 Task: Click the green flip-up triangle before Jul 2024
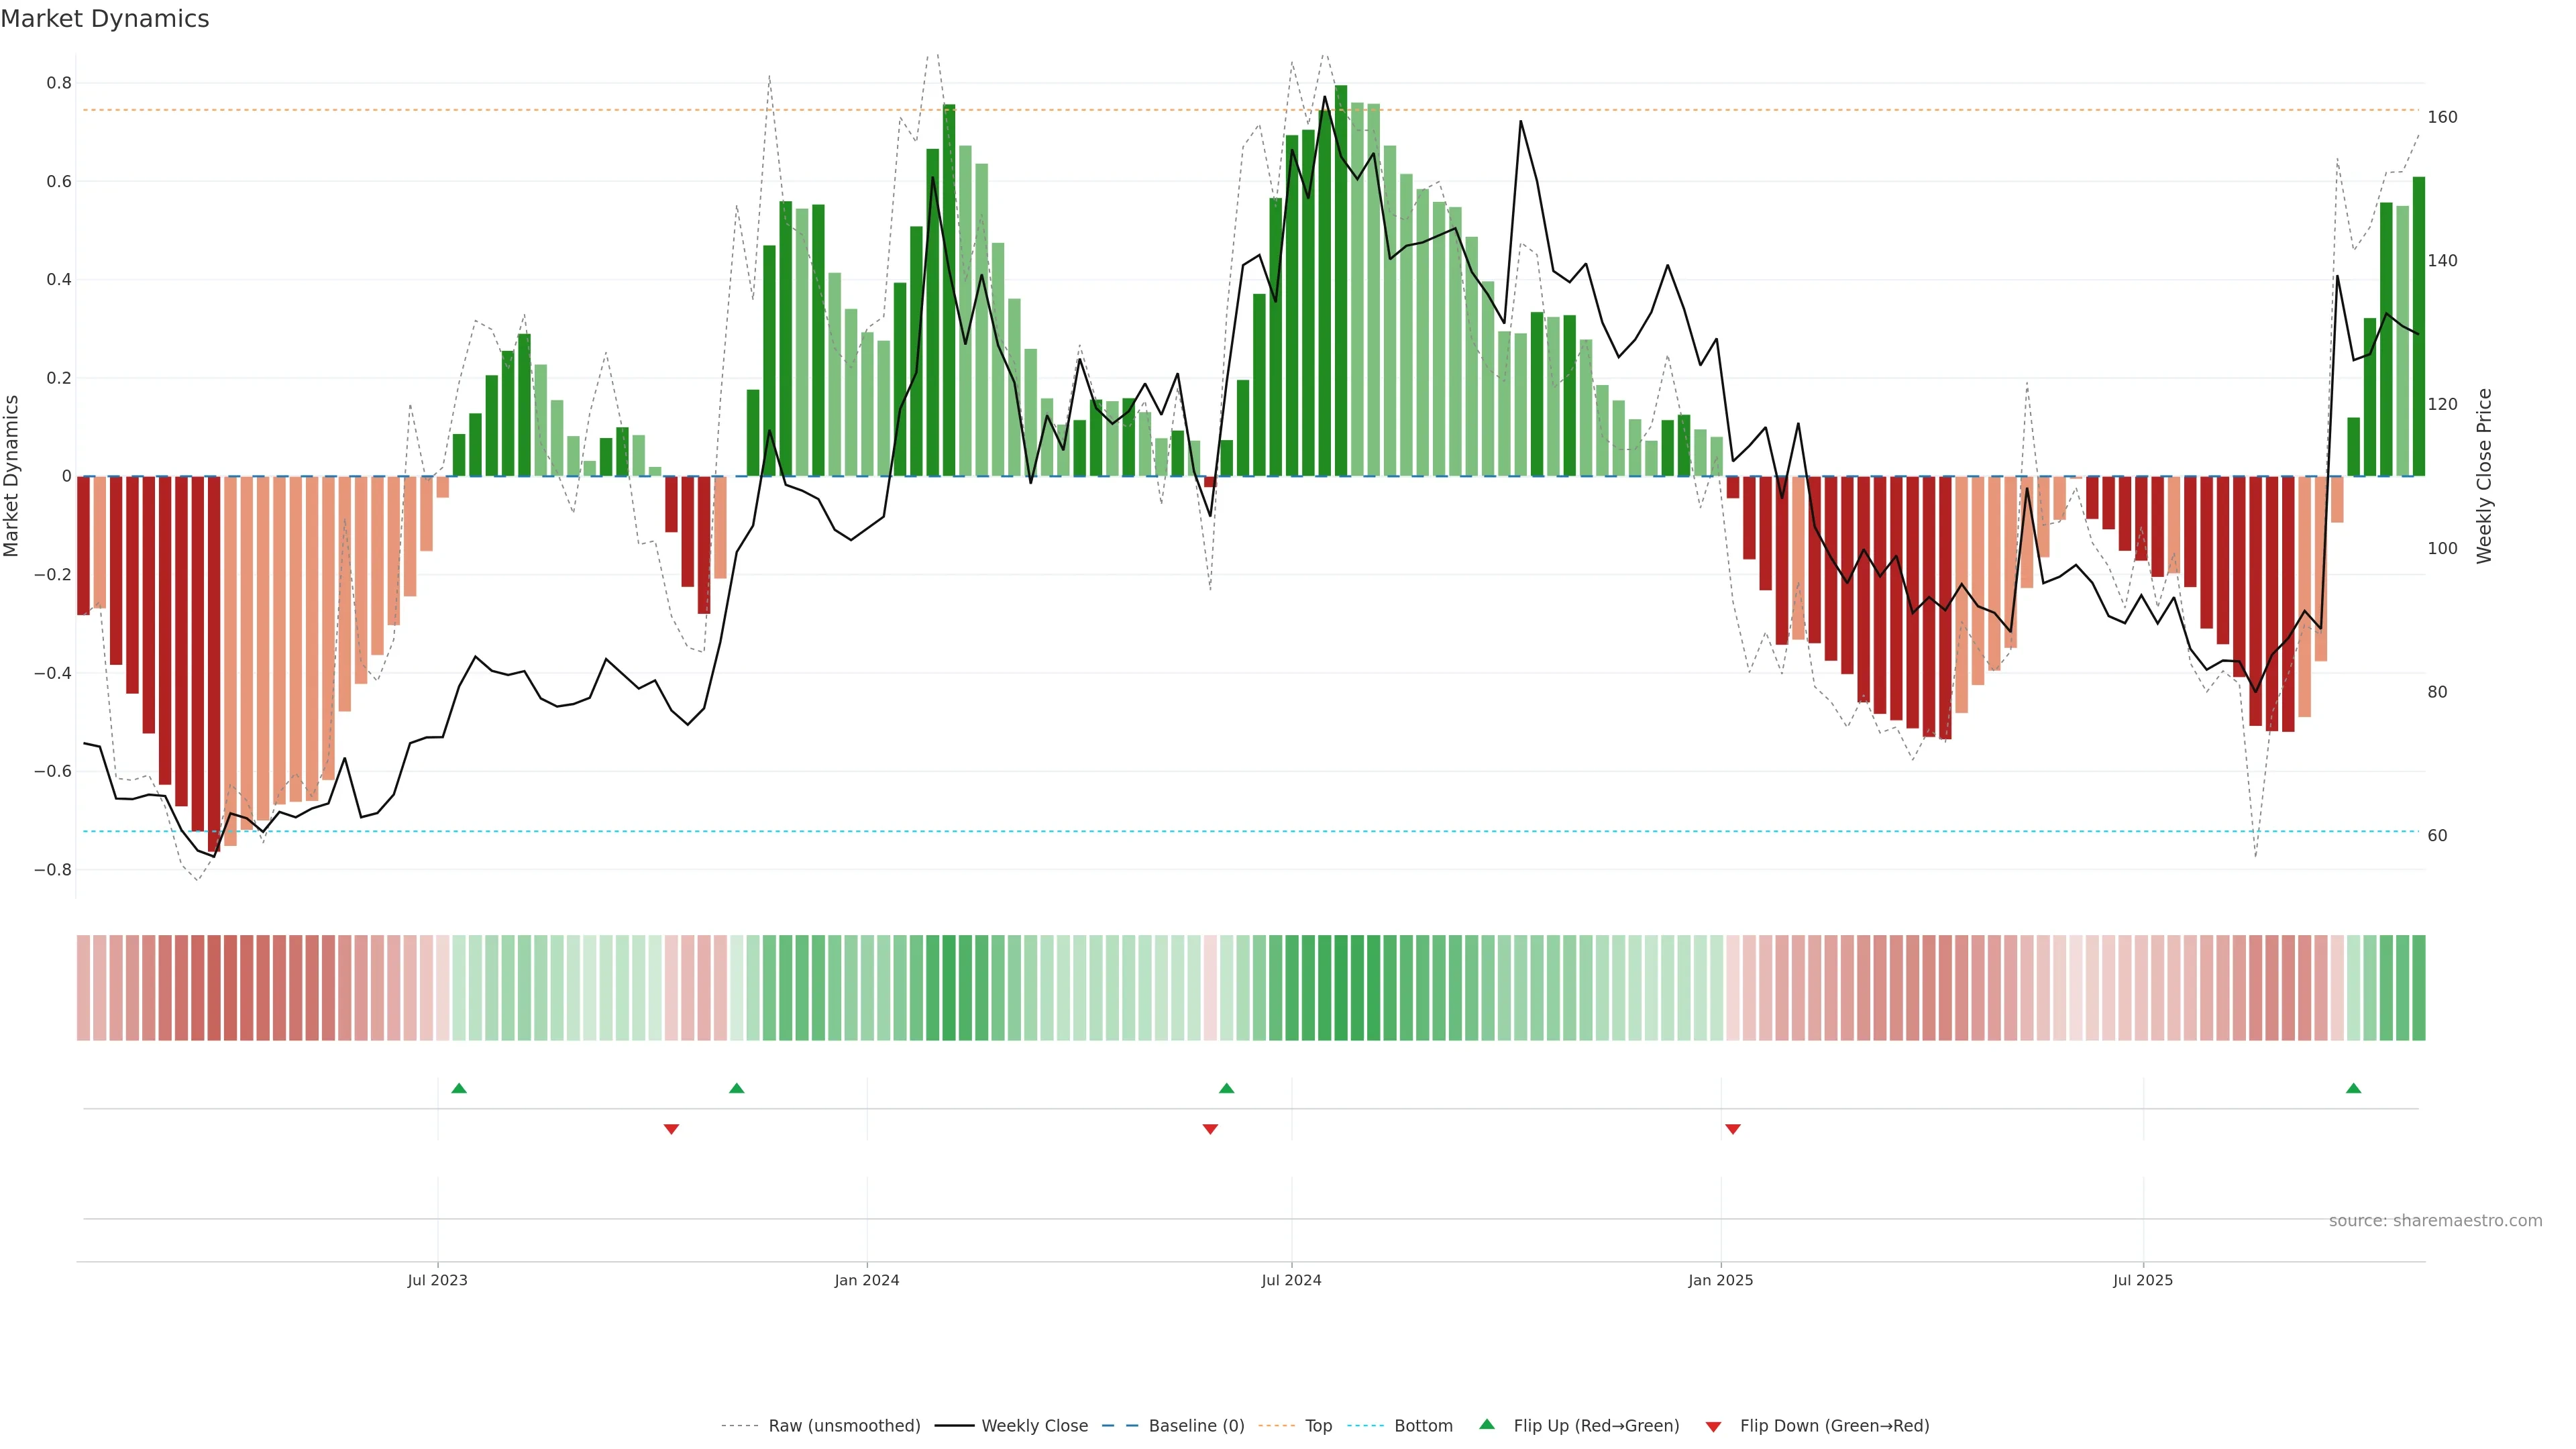pyautogui.click(x=1227, y=1088)
